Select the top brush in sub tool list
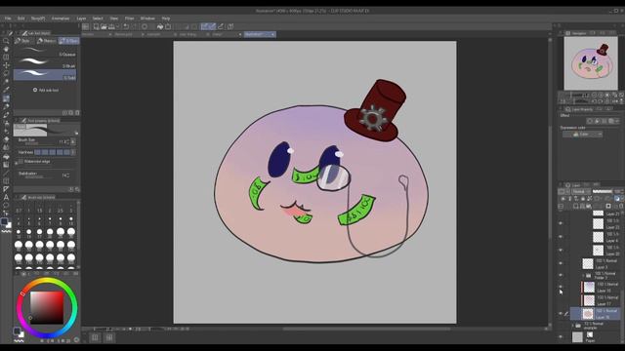 tap(45, 52)
